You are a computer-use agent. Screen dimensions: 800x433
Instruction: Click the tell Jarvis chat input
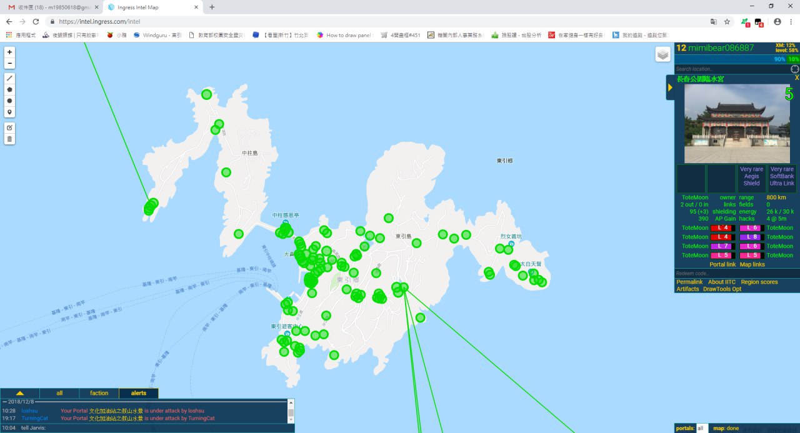click(x=156, y=428)
